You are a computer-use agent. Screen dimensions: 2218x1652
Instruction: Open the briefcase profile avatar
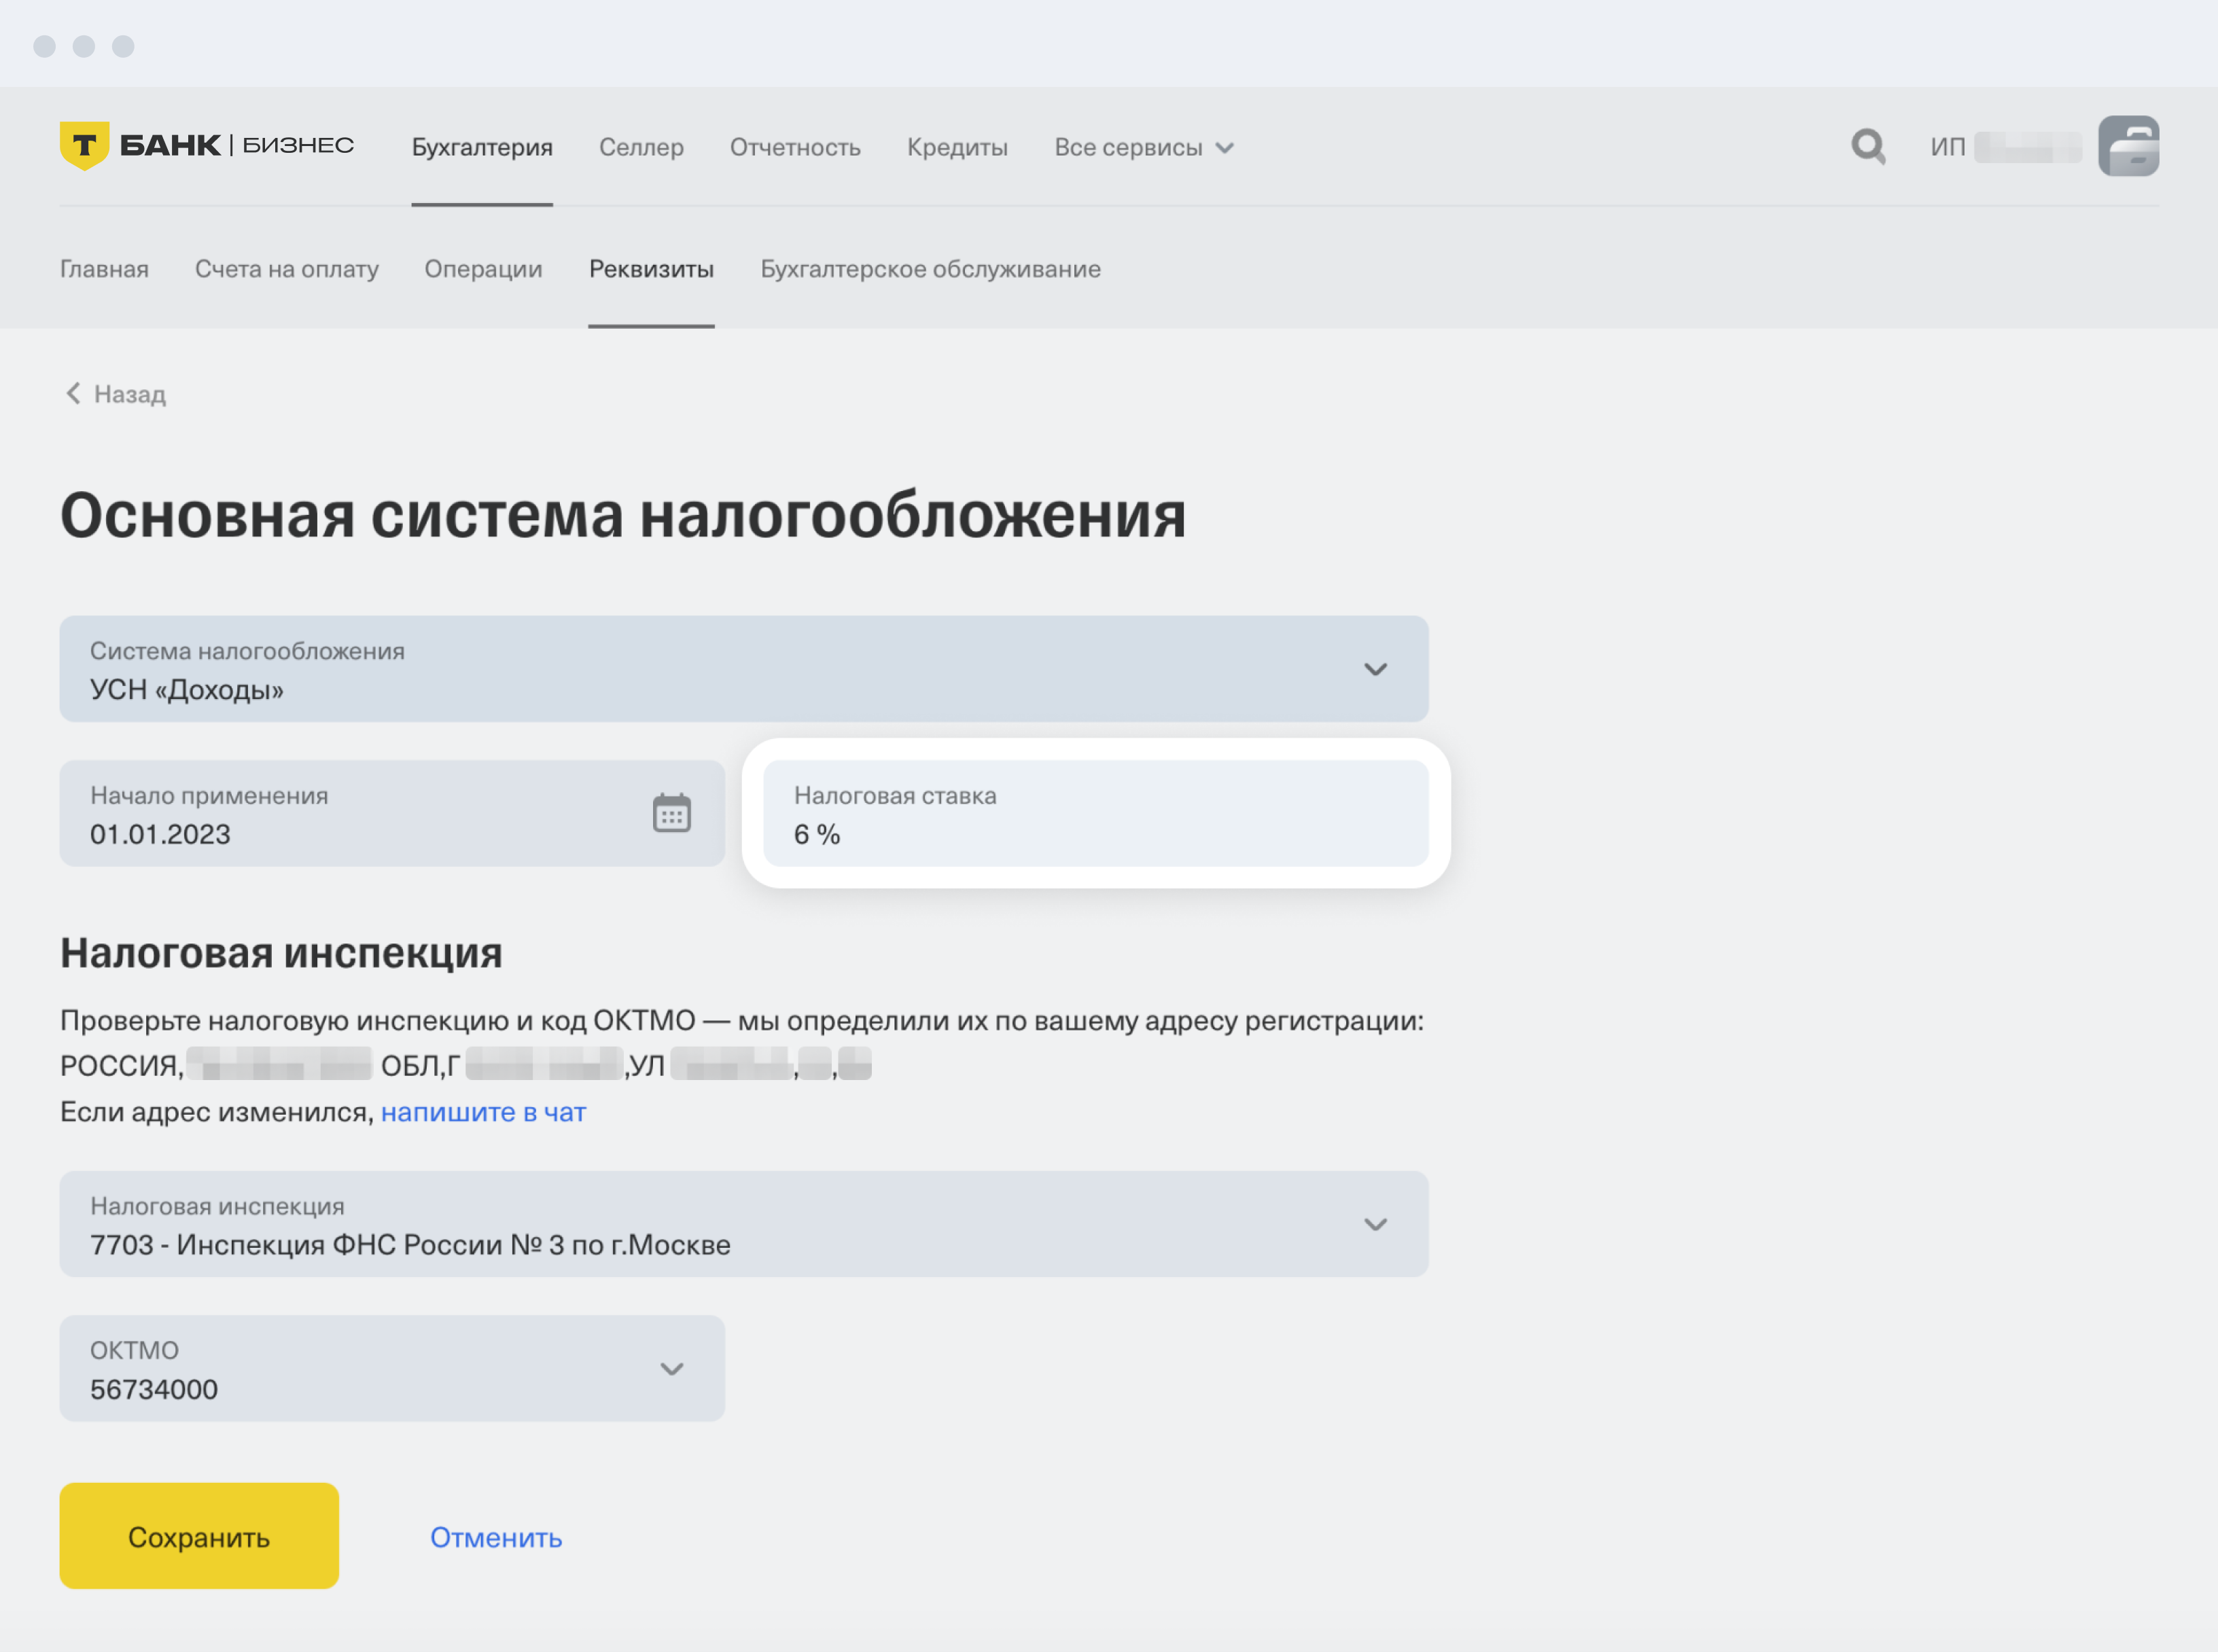tap(2128, 146)
